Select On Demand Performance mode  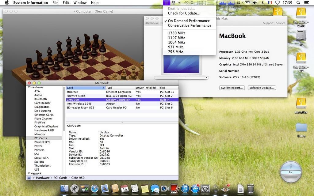coord(189,21)
